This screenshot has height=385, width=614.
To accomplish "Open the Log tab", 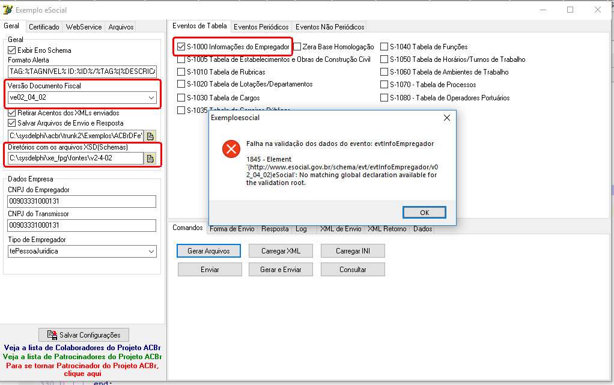I will pos(301,229).
